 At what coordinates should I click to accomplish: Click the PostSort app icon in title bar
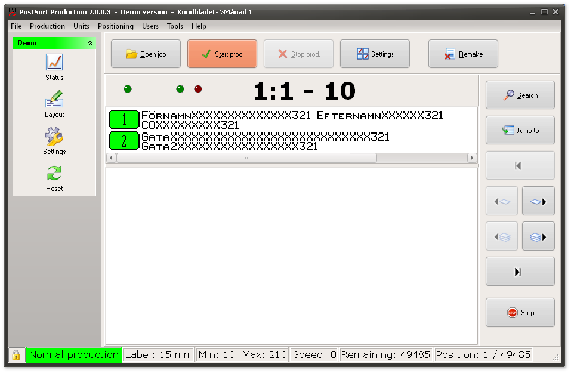click(13, 12)
